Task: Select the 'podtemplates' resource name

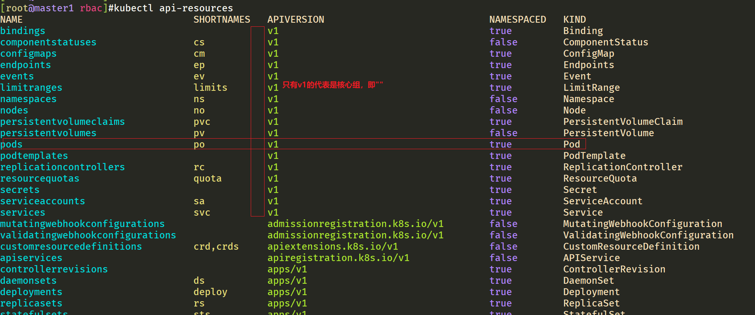Action: pos(34,156)
